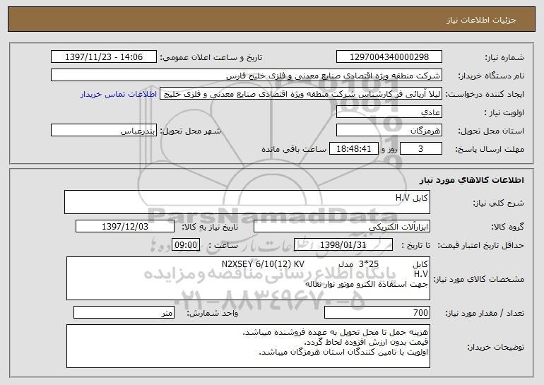Screen dimensions: 544x385
Task: Click the note about هزینه حمل تا محل تحویل
Action: (x=335, y=332)
